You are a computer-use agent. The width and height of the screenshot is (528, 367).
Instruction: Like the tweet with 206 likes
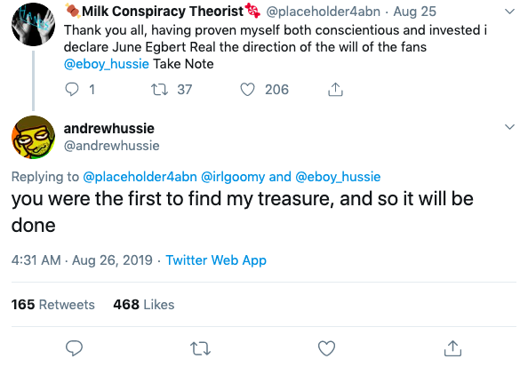pyautogui.click(x=247, y=90)
